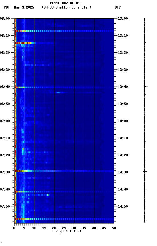The image size is (157, 246).
Task: Click the 22 Hz bright spot near 13:43 UTC
Action: point(58,93)
